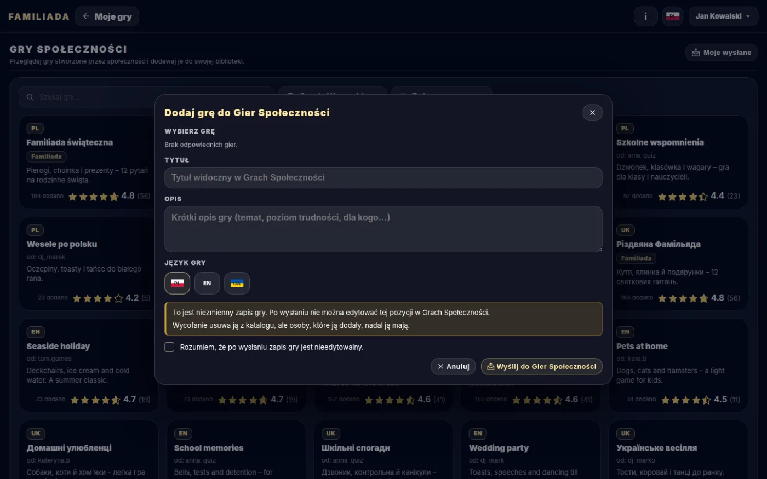This screenshot has width=767, height=479.
Task: Click the Tytuł input field
Action: (x=383, y=177)
